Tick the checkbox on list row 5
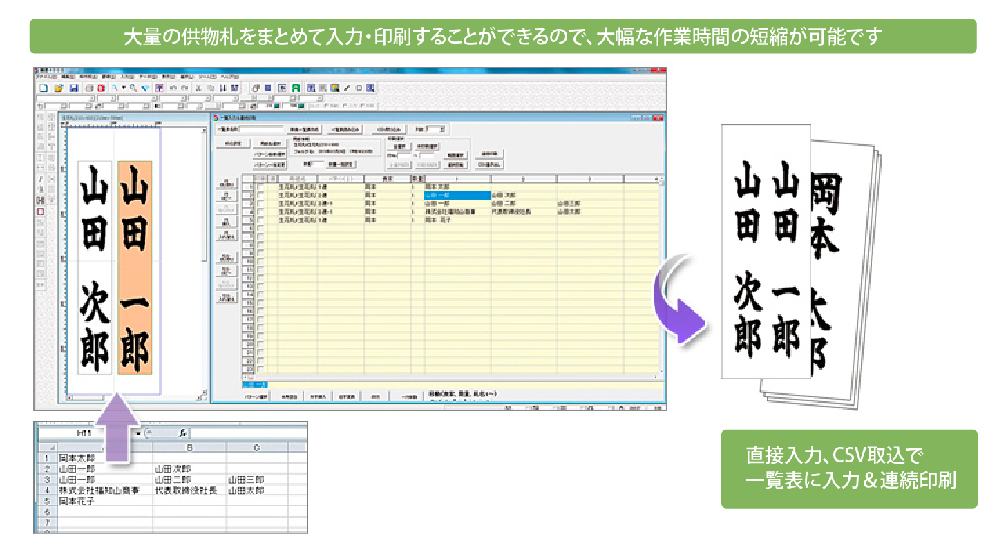This screenshot has width=988, height=559. tap(260, 220)
